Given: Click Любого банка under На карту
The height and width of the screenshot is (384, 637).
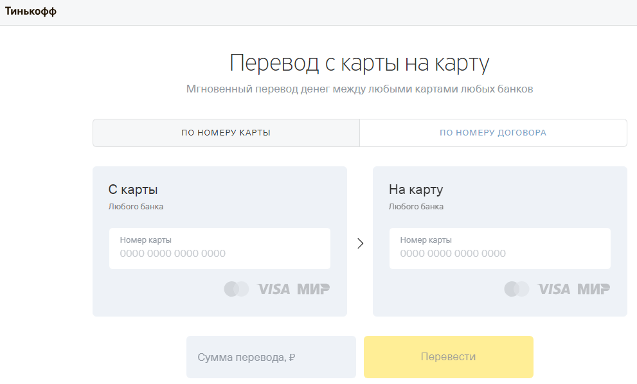Looking at the screenshot, I should pyautogui.click(x=416, y=207).
